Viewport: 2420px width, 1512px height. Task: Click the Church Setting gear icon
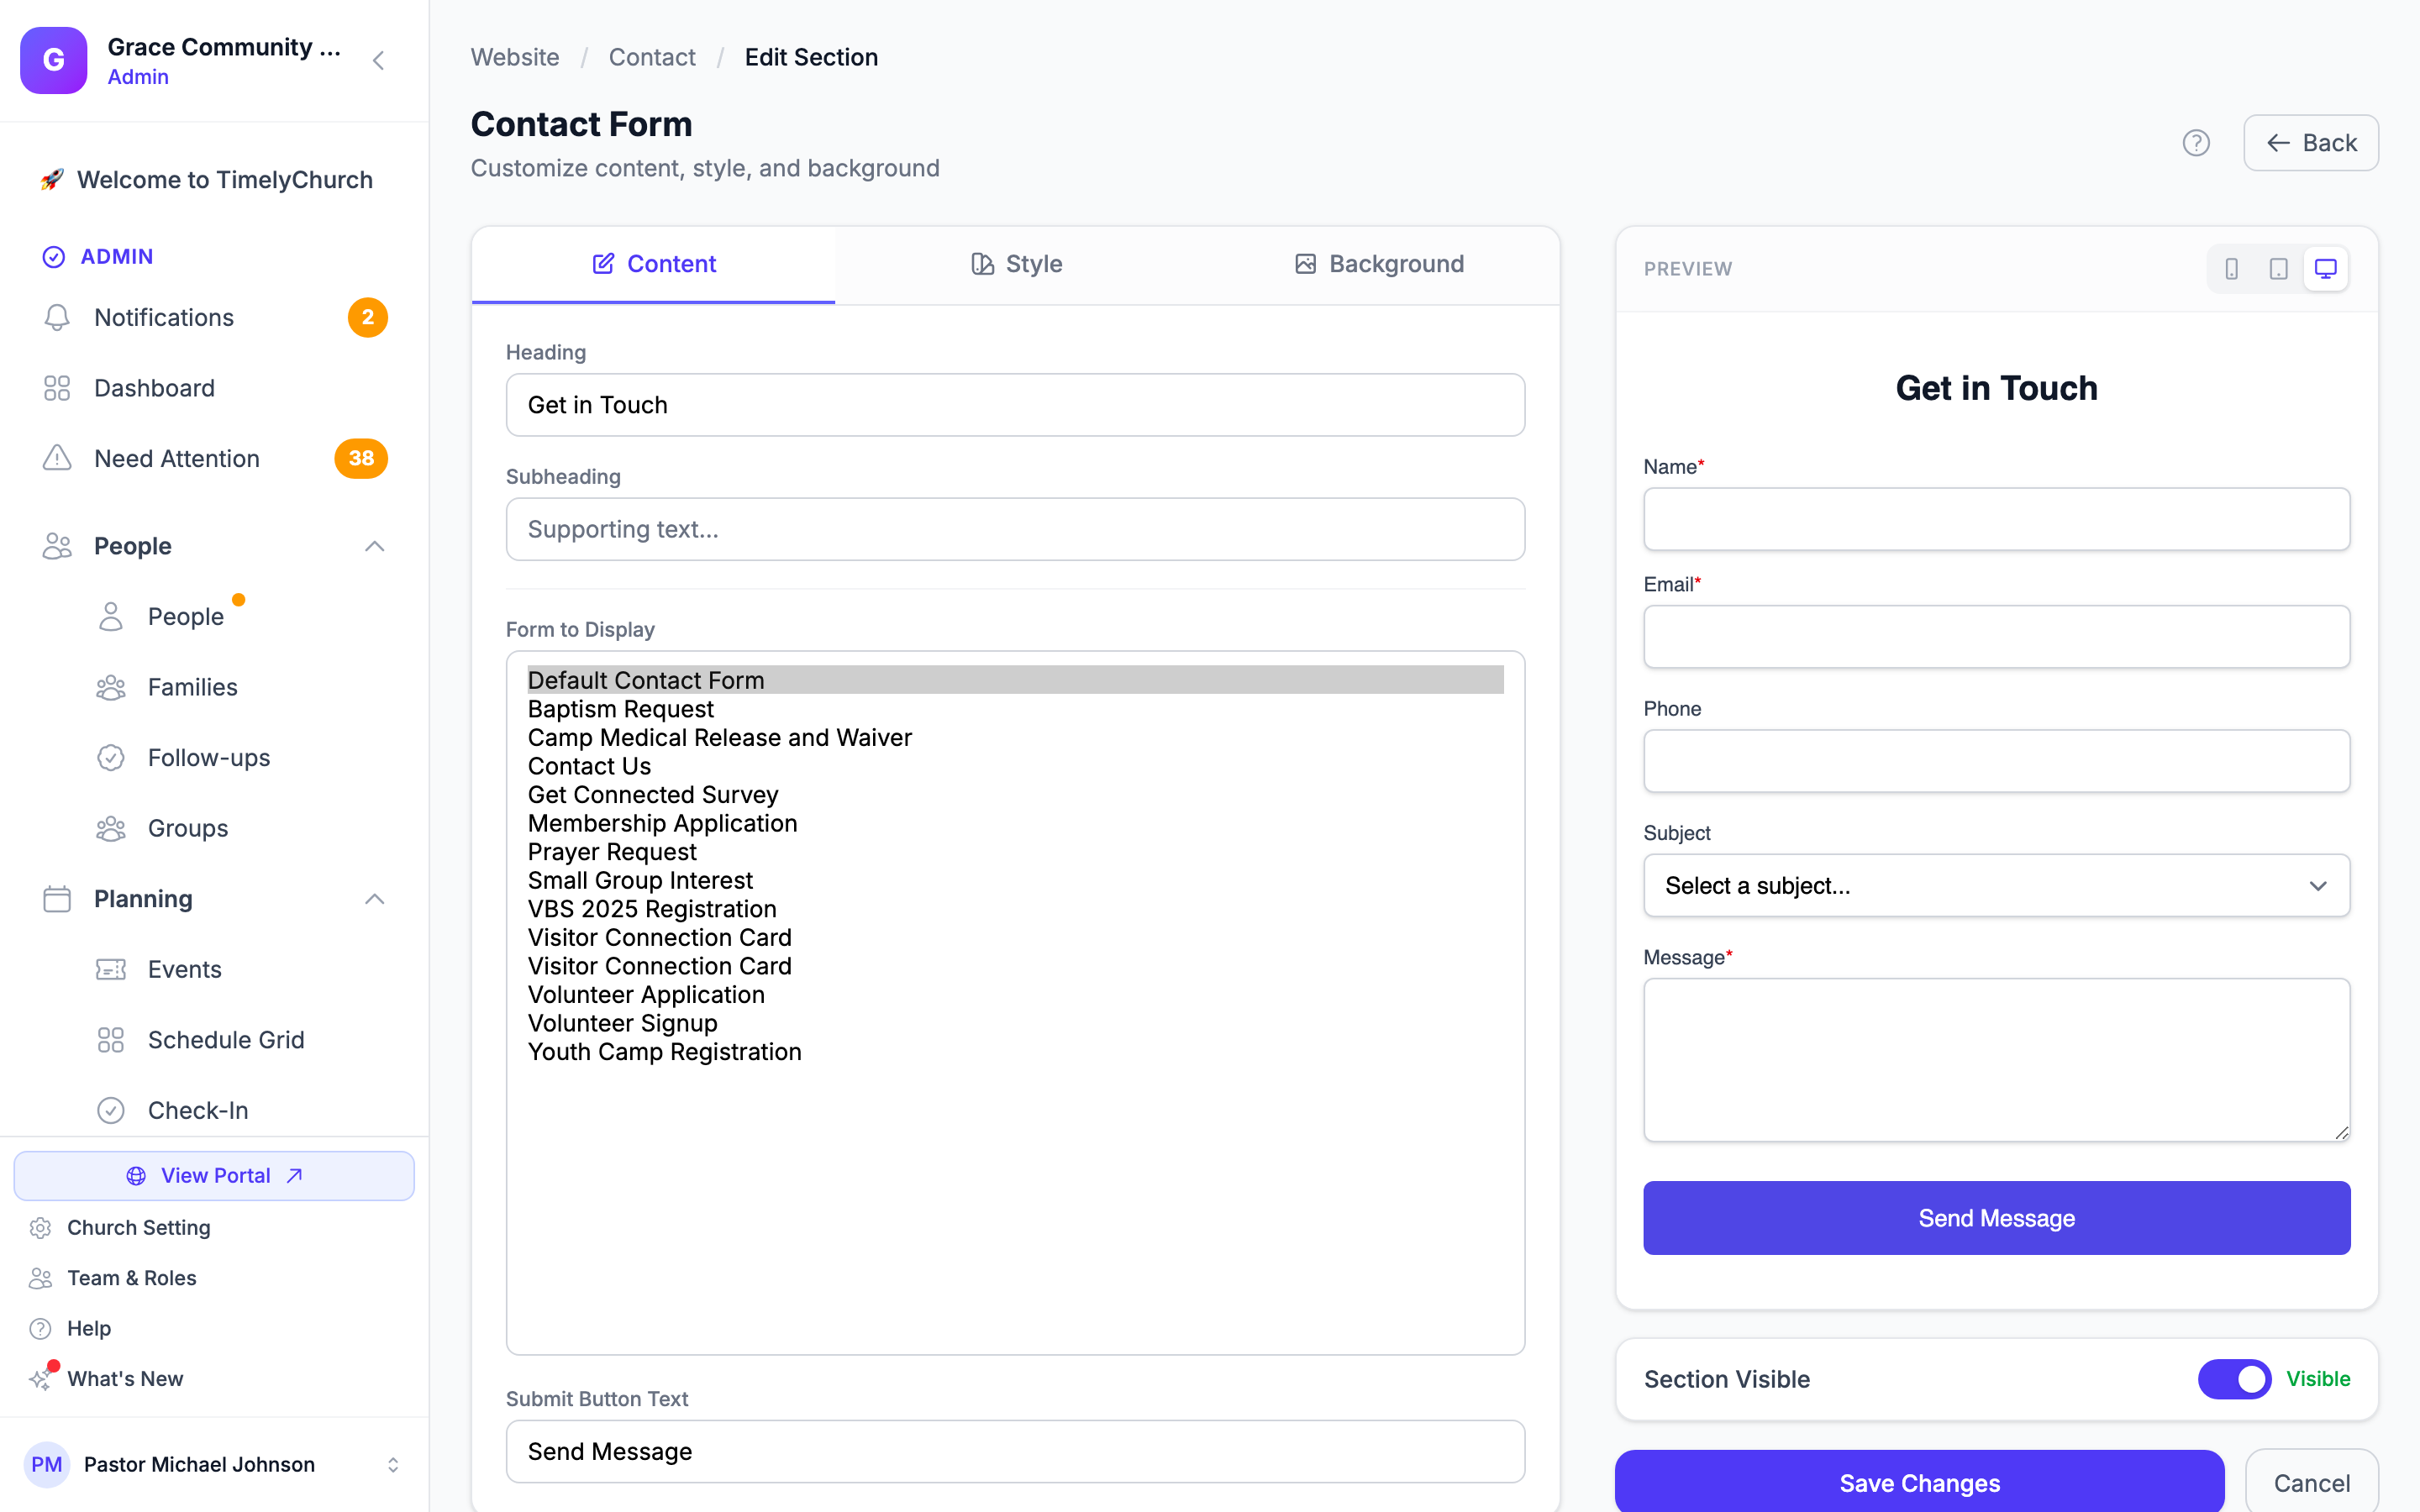[x=40, y=1227]
